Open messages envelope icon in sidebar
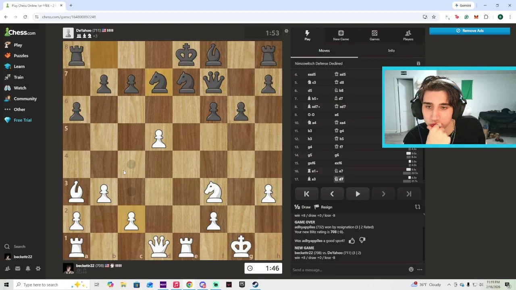This screenshot has height=290, width=516. pos(18,269)
